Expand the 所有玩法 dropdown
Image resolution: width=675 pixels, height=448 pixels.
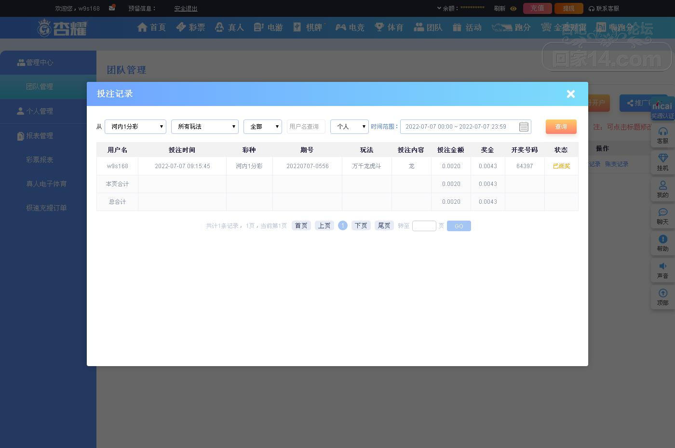tap(205, 127)
